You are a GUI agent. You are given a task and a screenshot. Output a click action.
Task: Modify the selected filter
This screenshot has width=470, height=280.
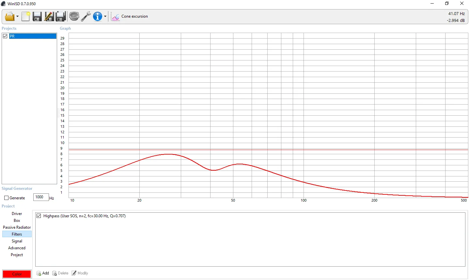click(80, 273)
